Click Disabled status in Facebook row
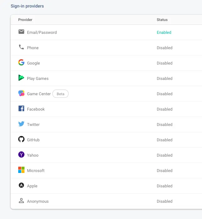 coord(164,109)
